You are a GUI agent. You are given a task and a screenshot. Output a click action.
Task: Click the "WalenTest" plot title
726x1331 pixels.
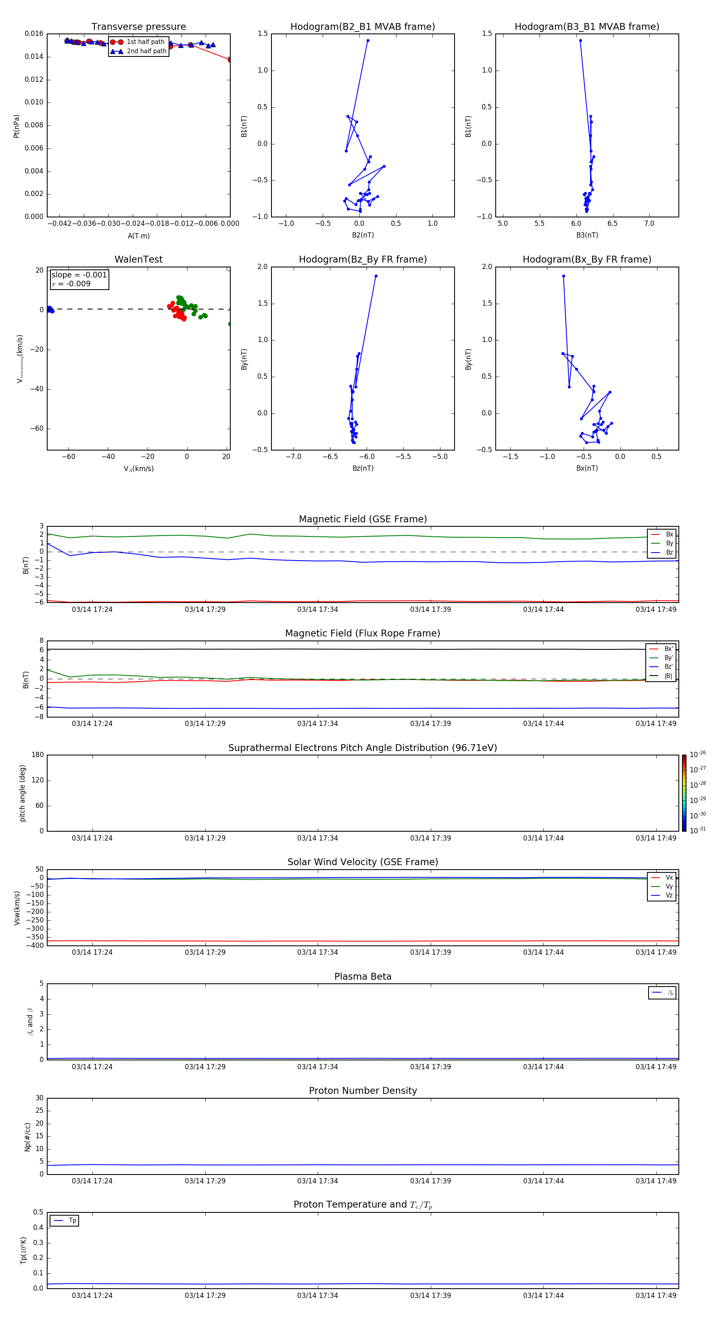(x=138, y=259)
